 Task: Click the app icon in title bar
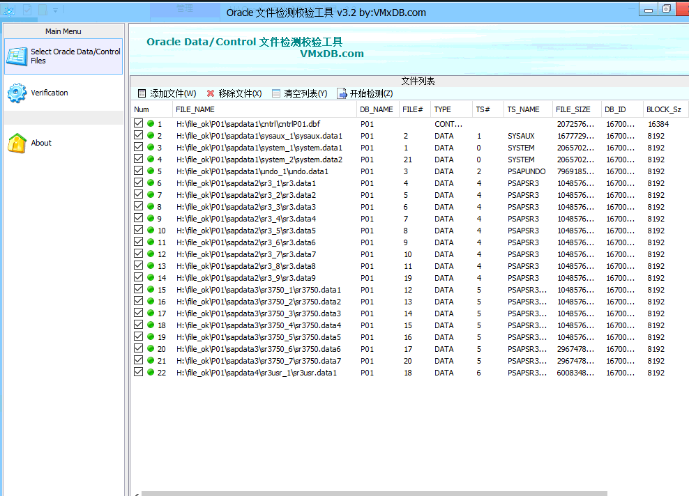coord(9,10)
